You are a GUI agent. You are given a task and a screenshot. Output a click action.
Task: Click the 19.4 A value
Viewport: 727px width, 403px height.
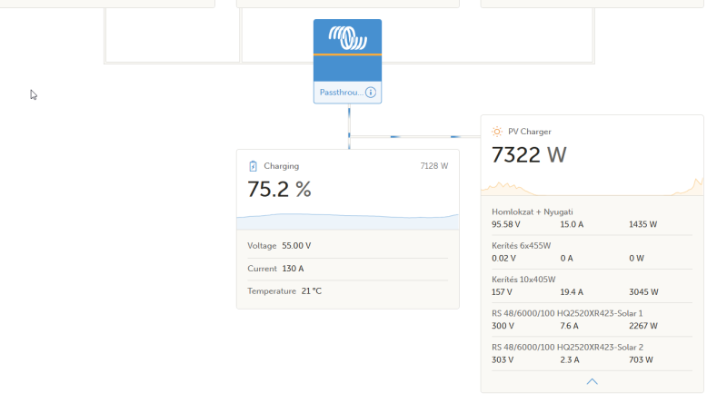click(x=572, y=292)
